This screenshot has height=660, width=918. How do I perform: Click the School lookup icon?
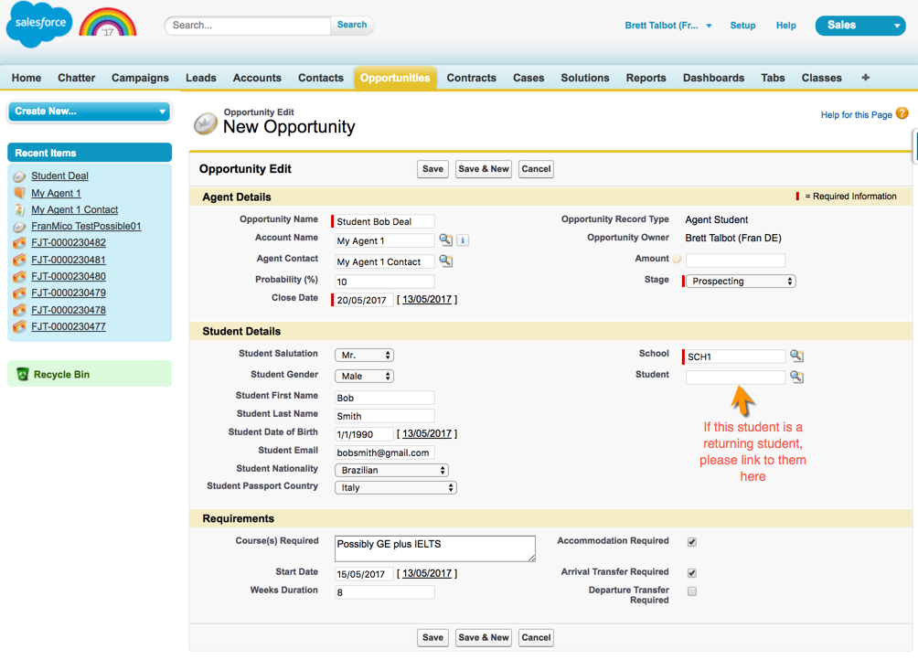coord(796,357)
